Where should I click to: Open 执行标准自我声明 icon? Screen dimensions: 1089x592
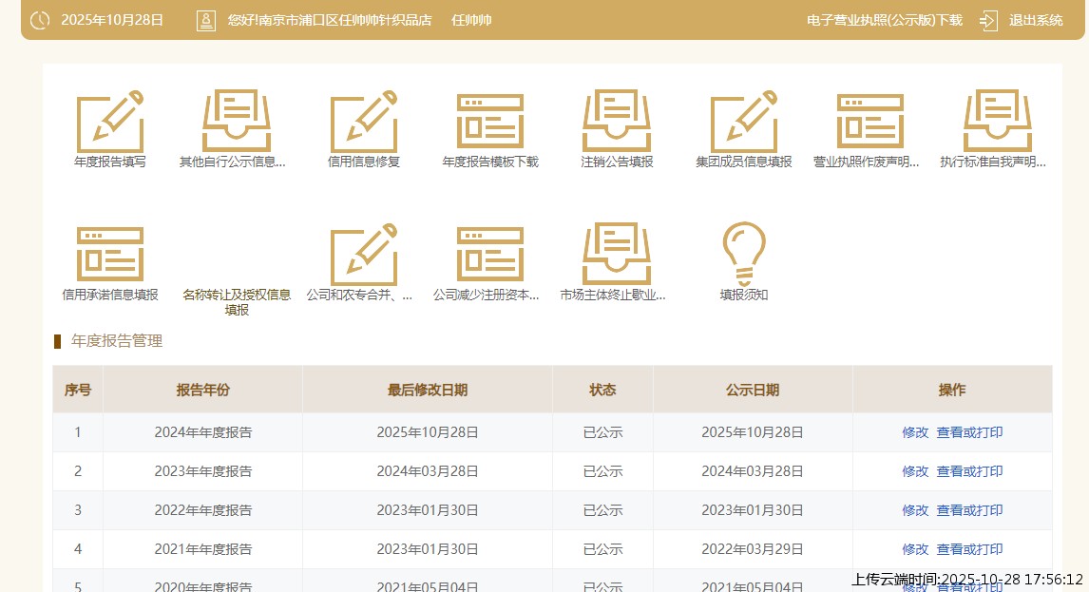997,122
